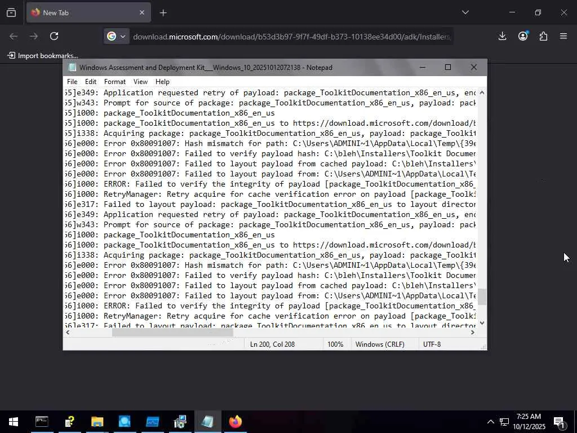Click UTF-8 encoding status entry
This screenshot has width=577, height=433.
(x=432, y=344)
